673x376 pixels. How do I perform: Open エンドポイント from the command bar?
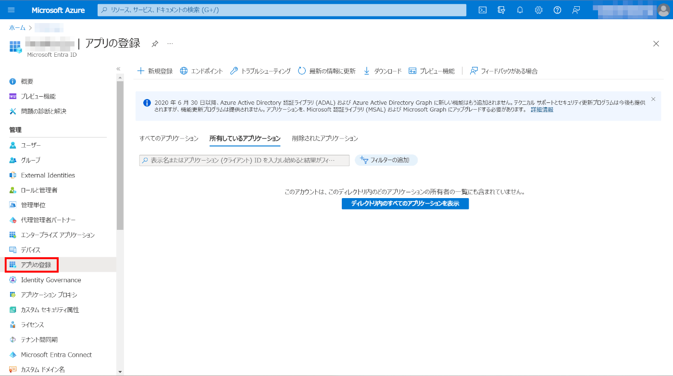(201, 71)
